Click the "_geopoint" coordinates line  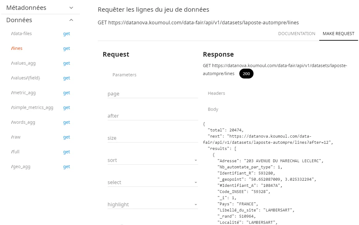[267, 179]
